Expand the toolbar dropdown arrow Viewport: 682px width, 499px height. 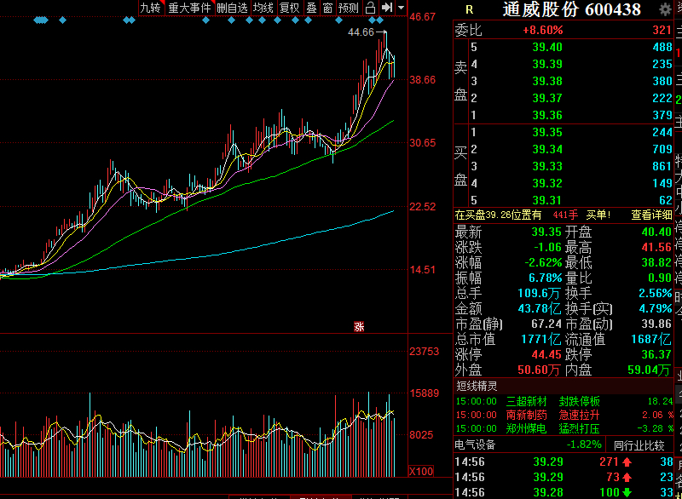(x=401, y=8)
